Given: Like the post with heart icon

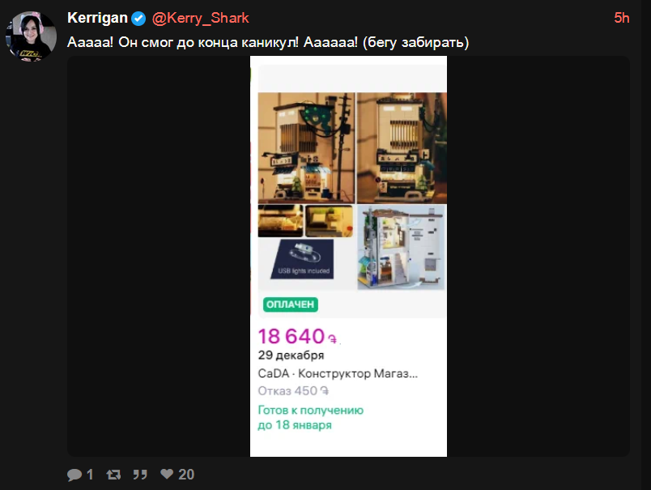Looking at the screenshot, I should [167, 474].
